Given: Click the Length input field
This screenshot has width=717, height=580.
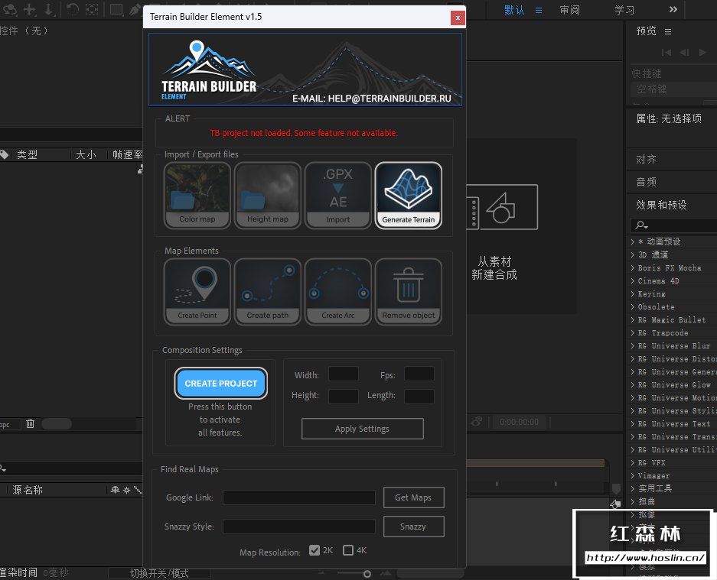Looking at the screenshot, I should (x=419, y=397).
